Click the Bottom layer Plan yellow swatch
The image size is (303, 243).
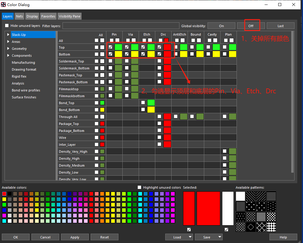(x=233, y=54)
